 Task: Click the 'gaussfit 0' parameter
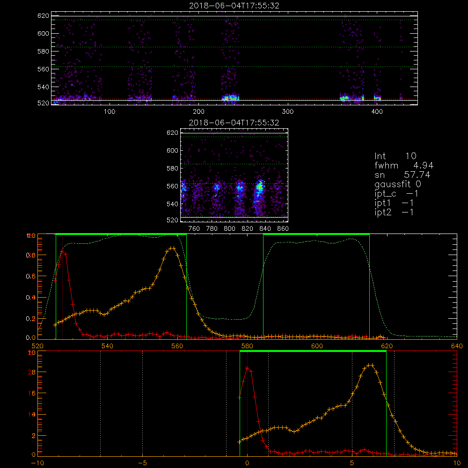397,184
